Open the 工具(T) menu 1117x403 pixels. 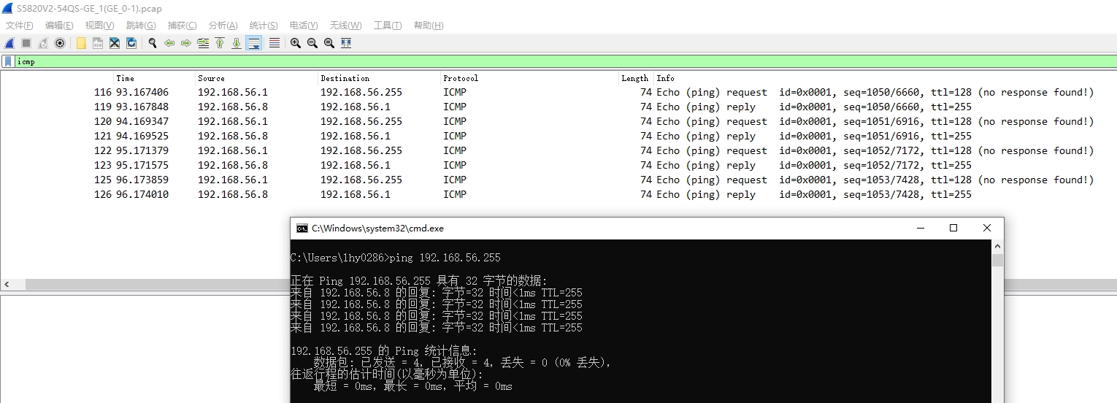[x=388, y=26]
